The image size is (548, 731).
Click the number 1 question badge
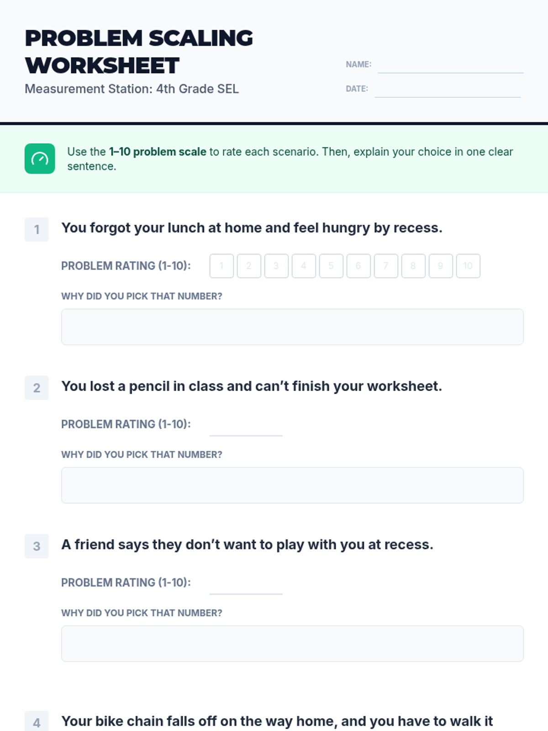pyautogui.click(x=37, y=229)
